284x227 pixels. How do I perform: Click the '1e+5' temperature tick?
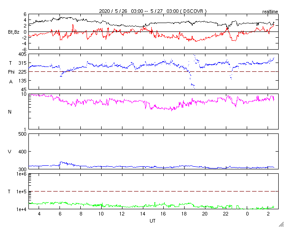tap(22, 192)
